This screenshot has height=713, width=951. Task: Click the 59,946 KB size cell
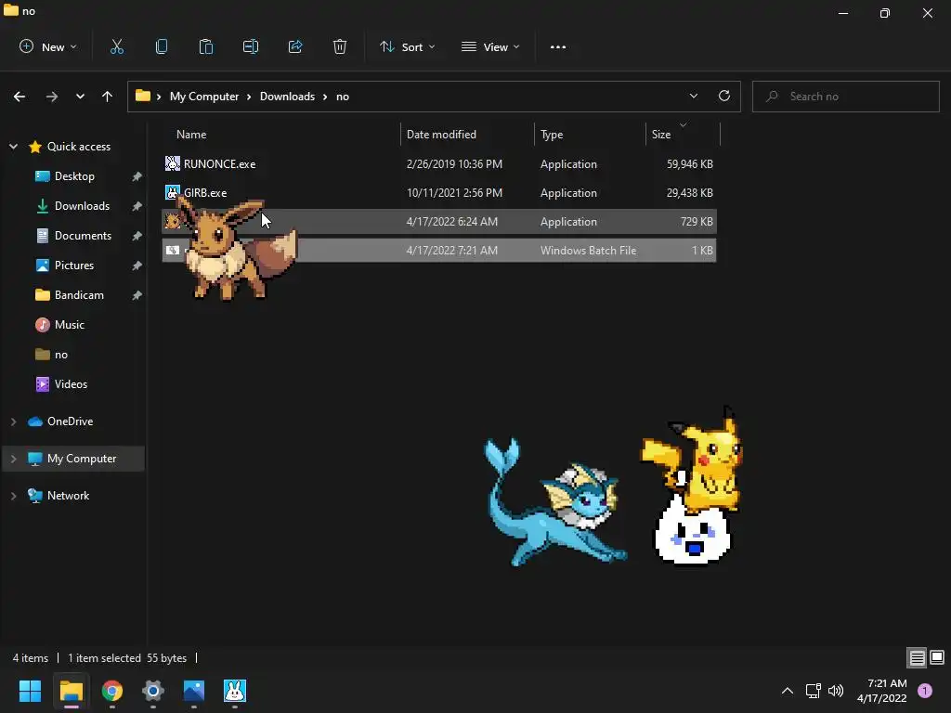tap(690, 164)
